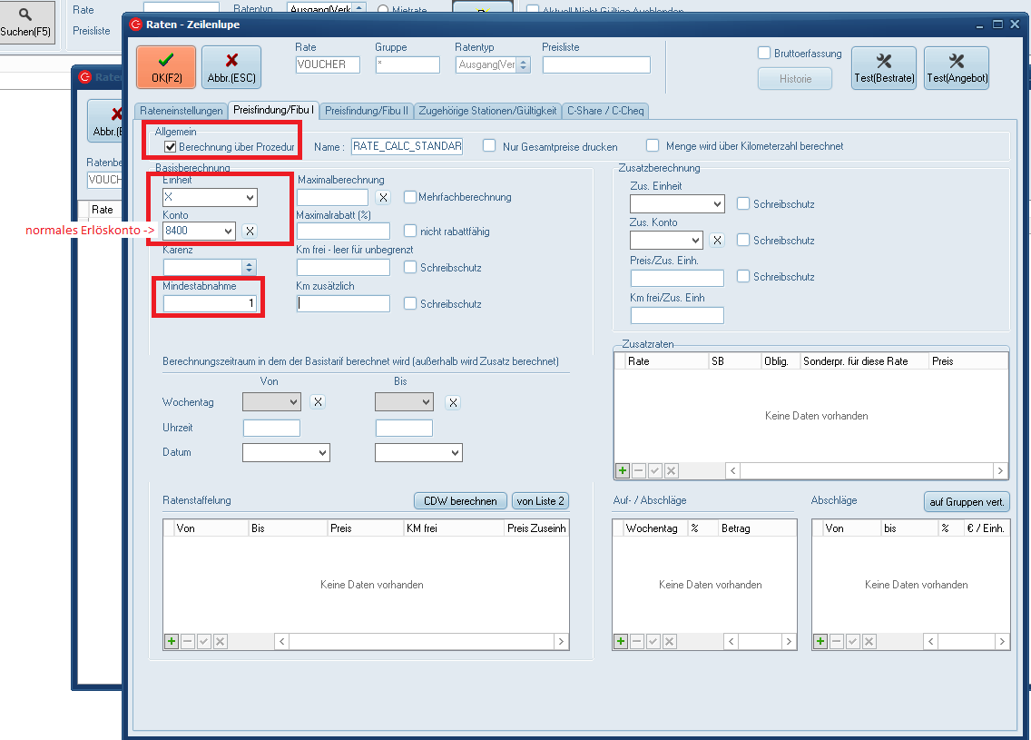Screen dimensions: 1031x740
Task: Click the Suchen(F5) search button
Action: (x=26, y=23)
